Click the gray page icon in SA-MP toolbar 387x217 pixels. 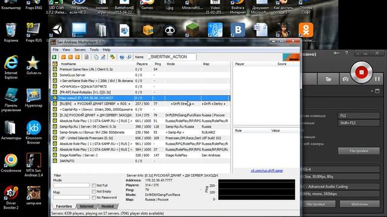point(86,57)
